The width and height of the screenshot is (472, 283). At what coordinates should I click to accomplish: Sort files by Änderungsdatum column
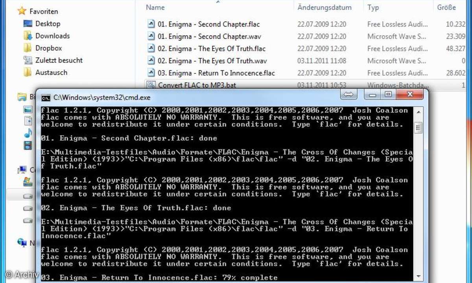[324, 7]
